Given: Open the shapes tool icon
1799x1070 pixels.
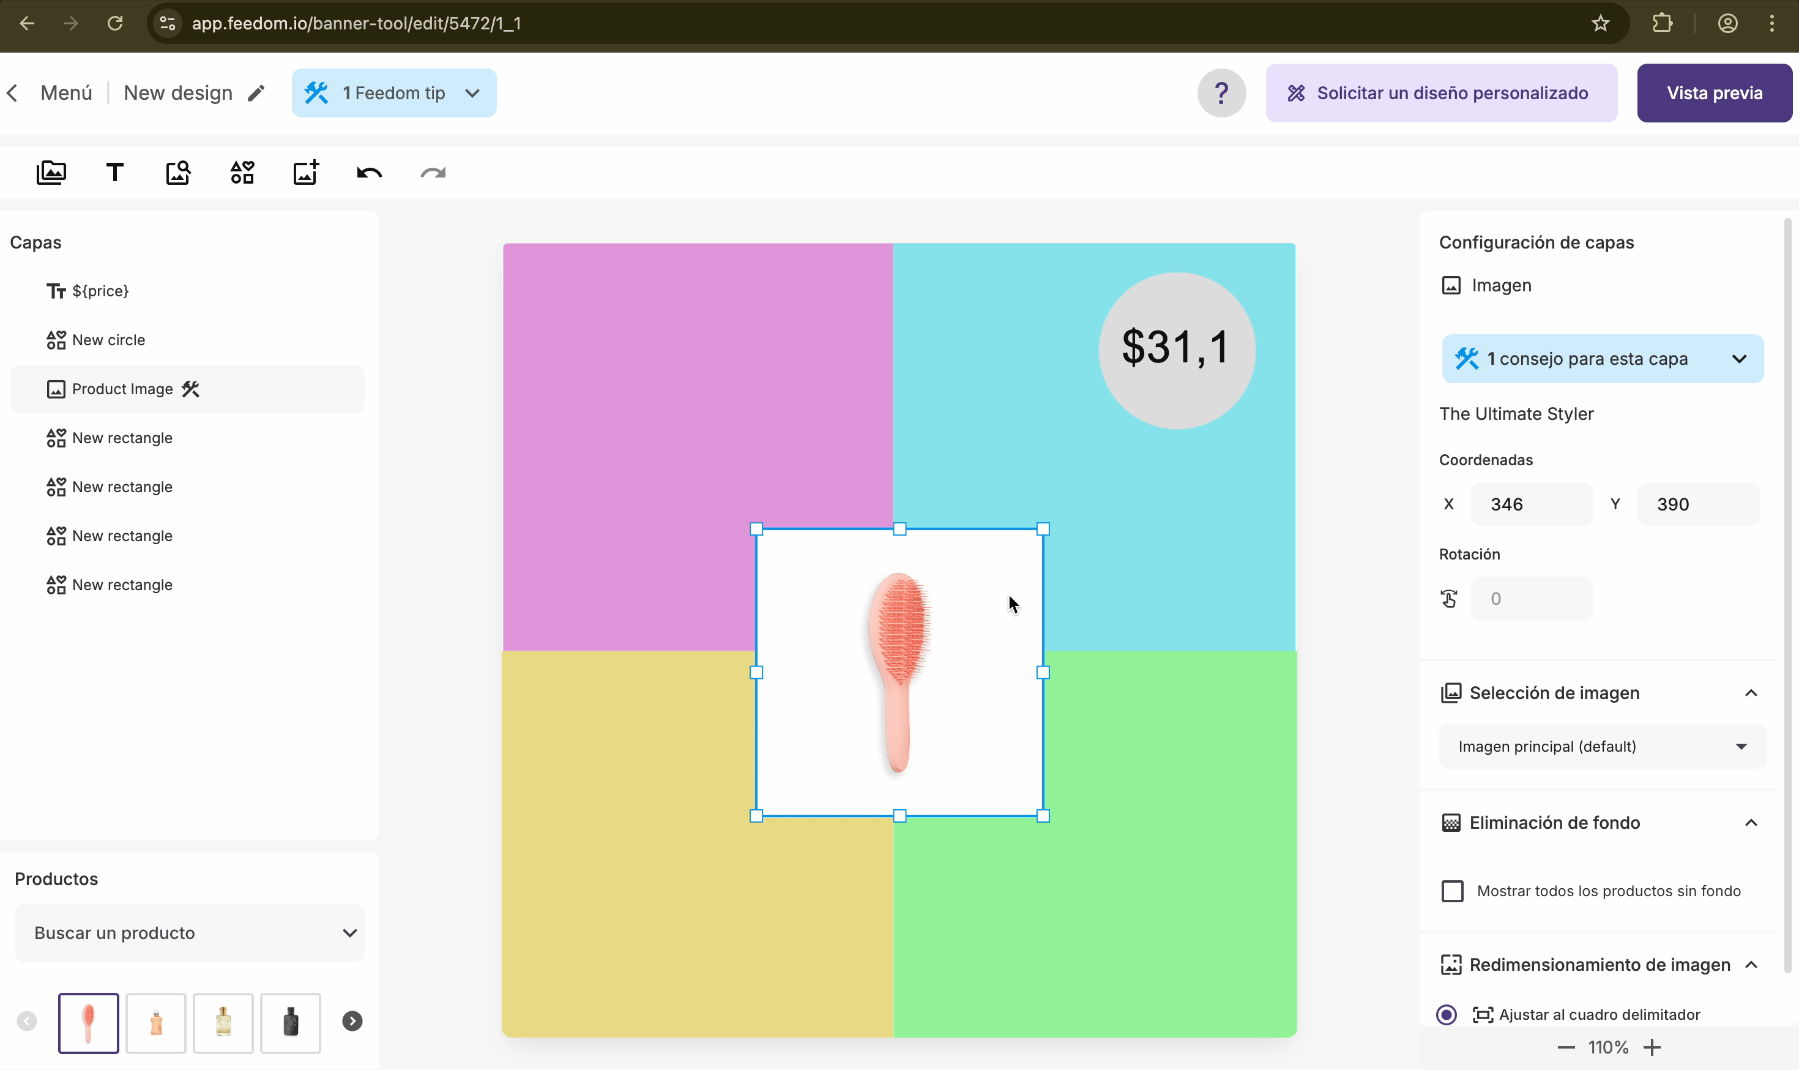Looking at the screenshot, I should (242, 173).
